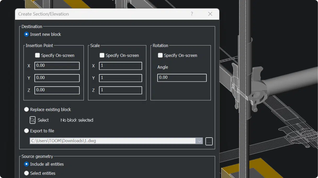Edit the Y insertion point value
The image size is (318, 178).
tap(57, 78)
